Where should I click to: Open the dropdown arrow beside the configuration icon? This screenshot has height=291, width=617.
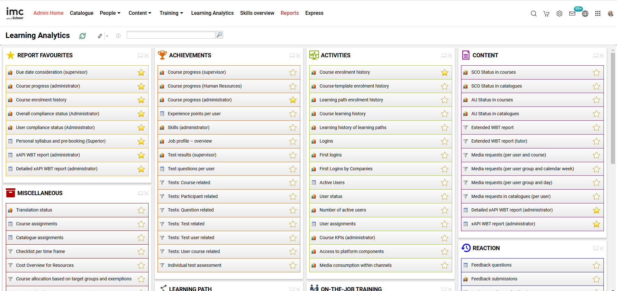[107, 36]
